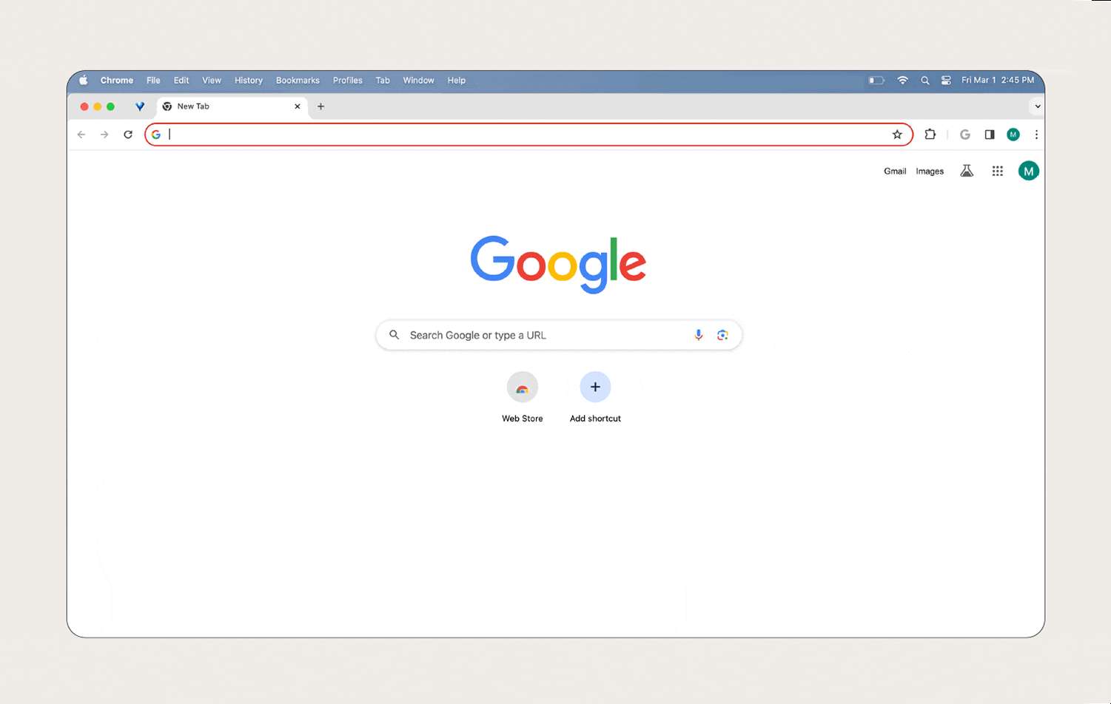Open the Bookmarks menu
Screen dimensions: 1111x704
pyautogui.click(x=298, y=81)
